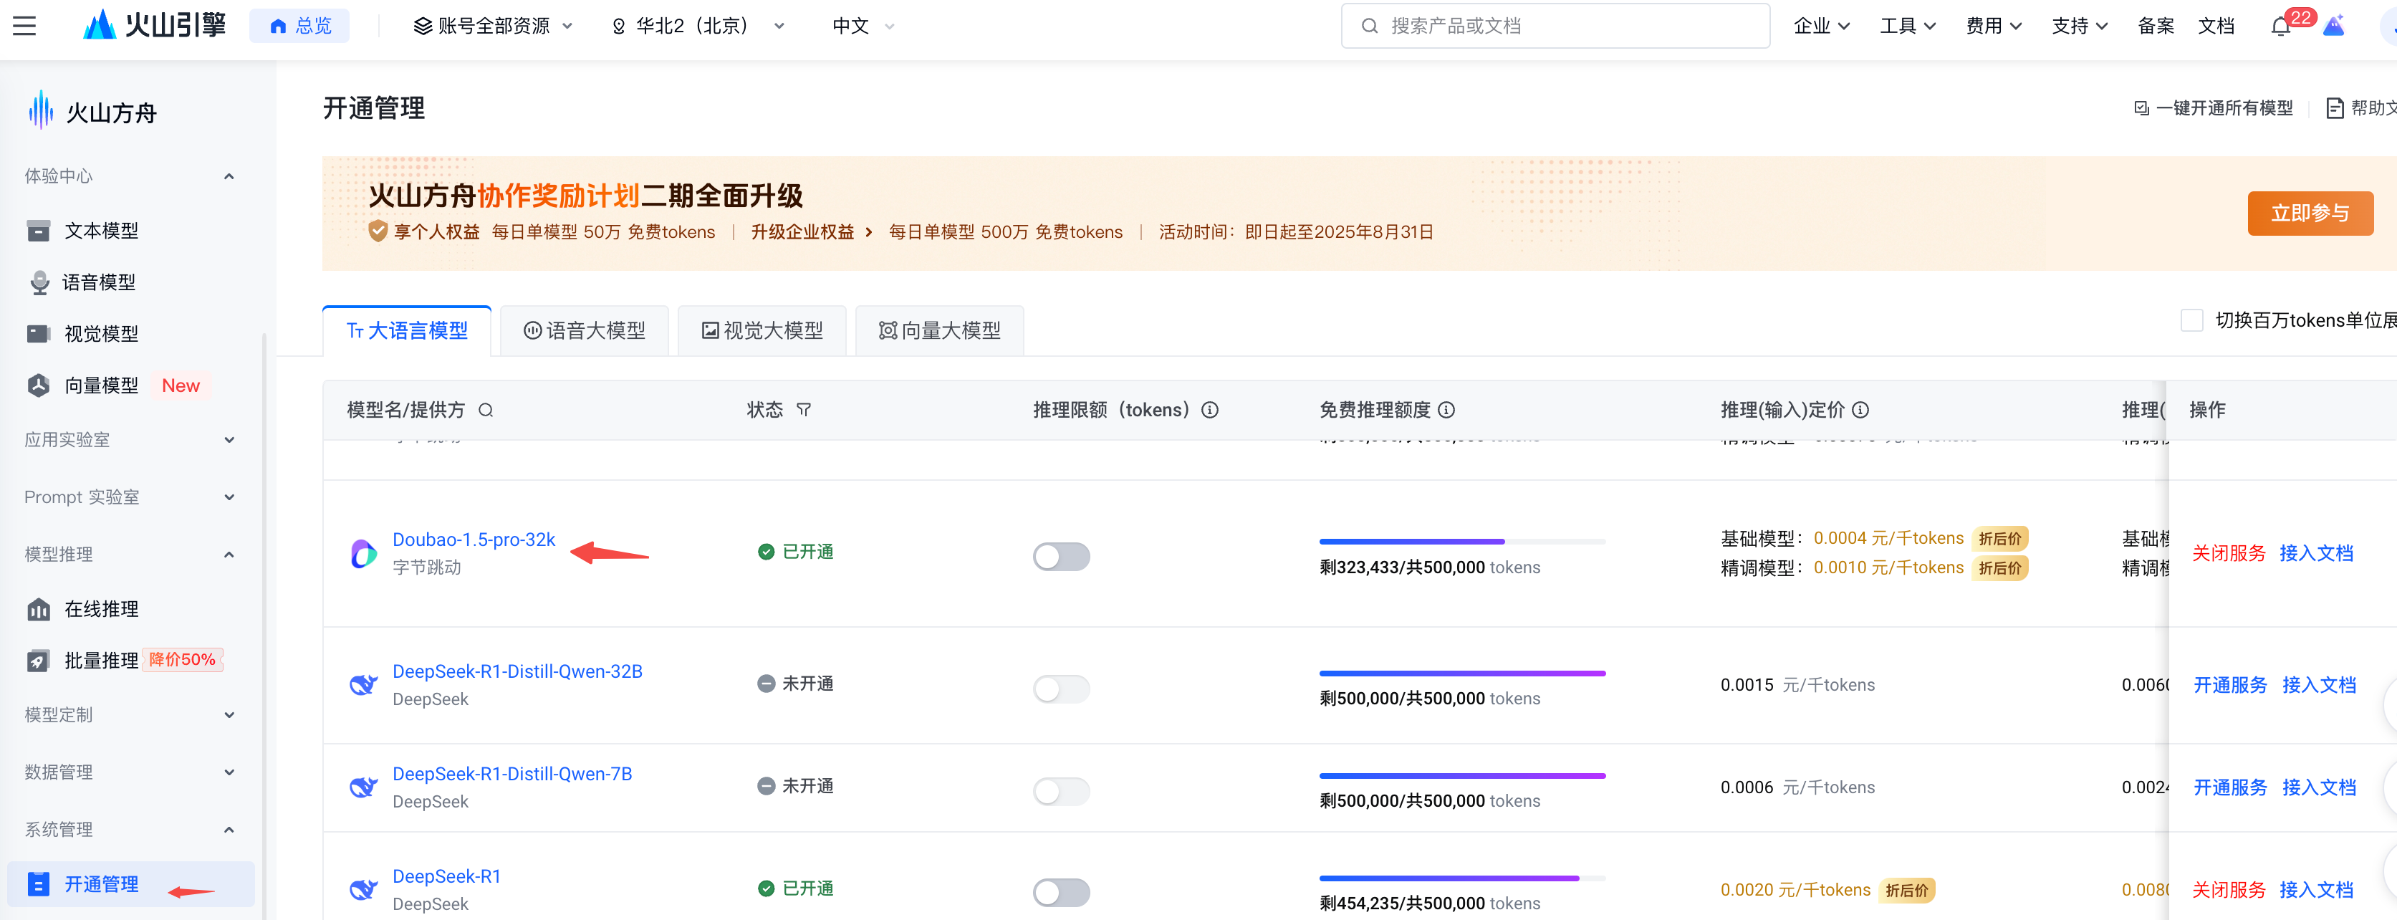Click the 总览 overview button
The width and height of the screenshot is (2397, 920).
coord(299,26)
